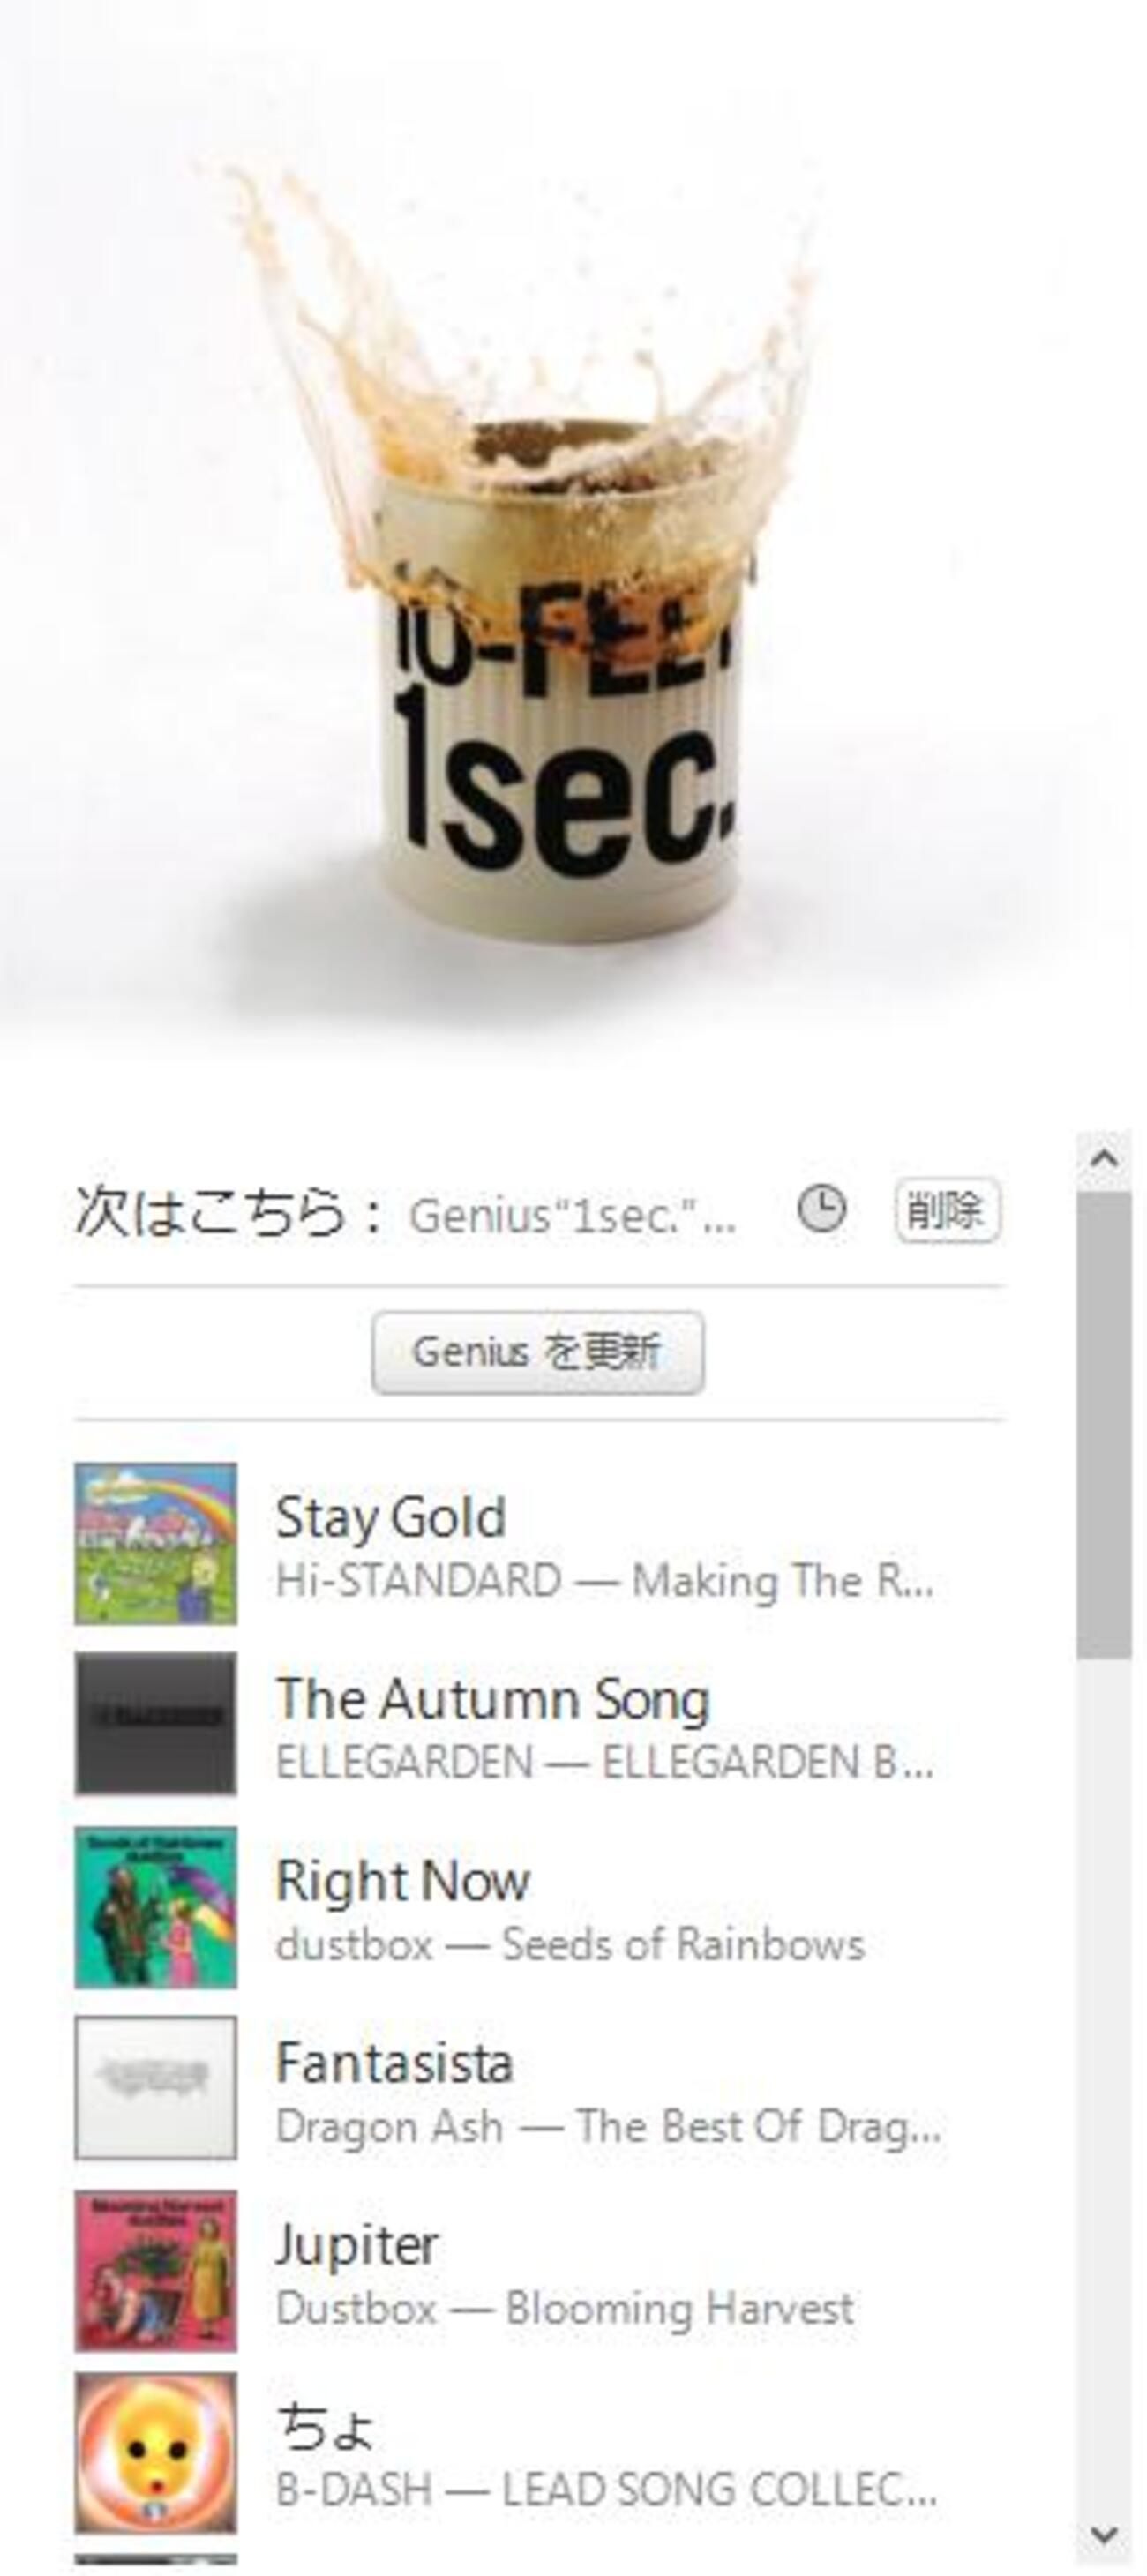Open the history clock icon
This screenshot has height=2576, width=1147.
click(821, 1209)
